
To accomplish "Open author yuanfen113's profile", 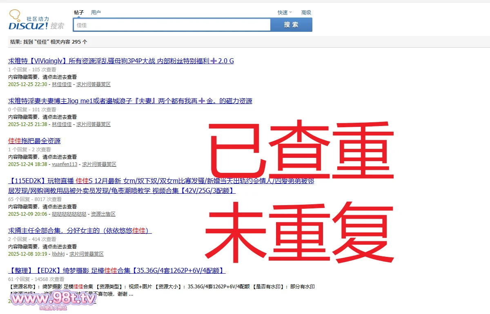I will tap(65, 164).
